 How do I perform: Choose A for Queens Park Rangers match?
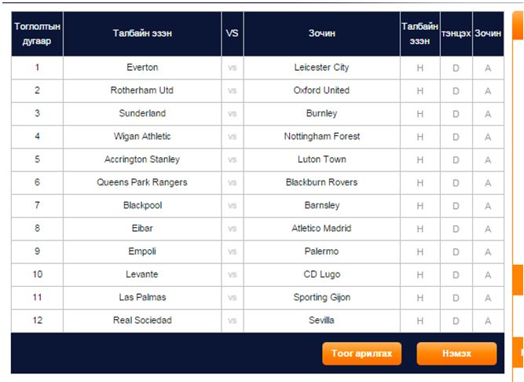[488, 183]
